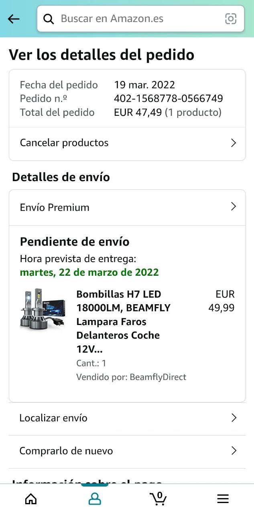Open the account profile tab
Image resolution: width=254 pixels, height=513 pixels.
tap(95, 499)
